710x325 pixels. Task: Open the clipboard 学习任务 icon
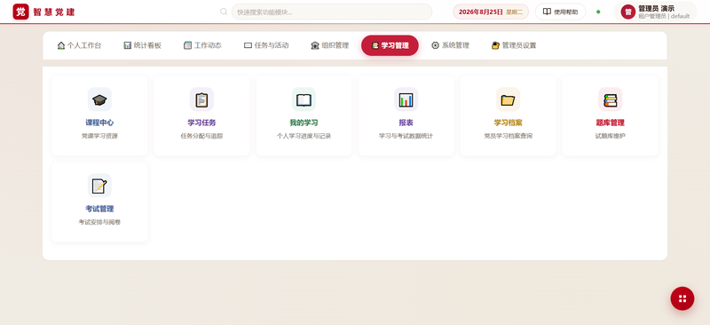coord(201,99)
